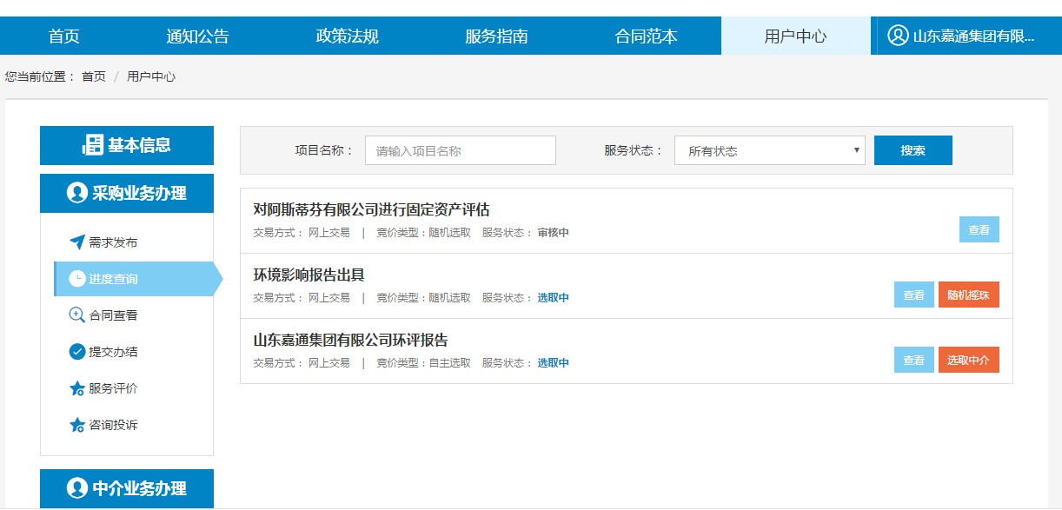Click 选取中介 for 山东嘉通集团有限公司环评报告

[x=968, y=361]
